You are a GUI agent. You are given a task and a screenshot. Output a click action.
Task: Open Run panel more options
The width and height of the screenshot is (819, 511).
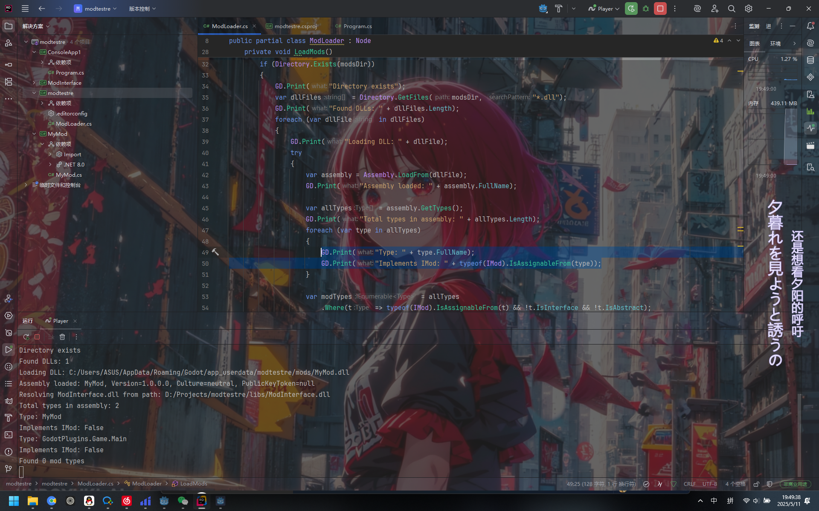point(76,337)
